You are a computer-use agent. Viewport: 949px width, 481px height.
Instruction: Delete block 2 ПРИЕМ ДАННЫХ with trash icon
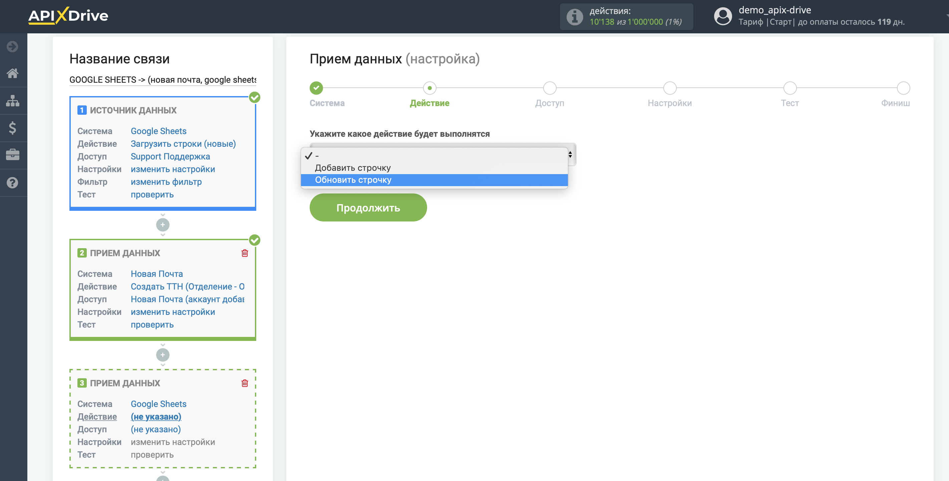pos(245,253)
